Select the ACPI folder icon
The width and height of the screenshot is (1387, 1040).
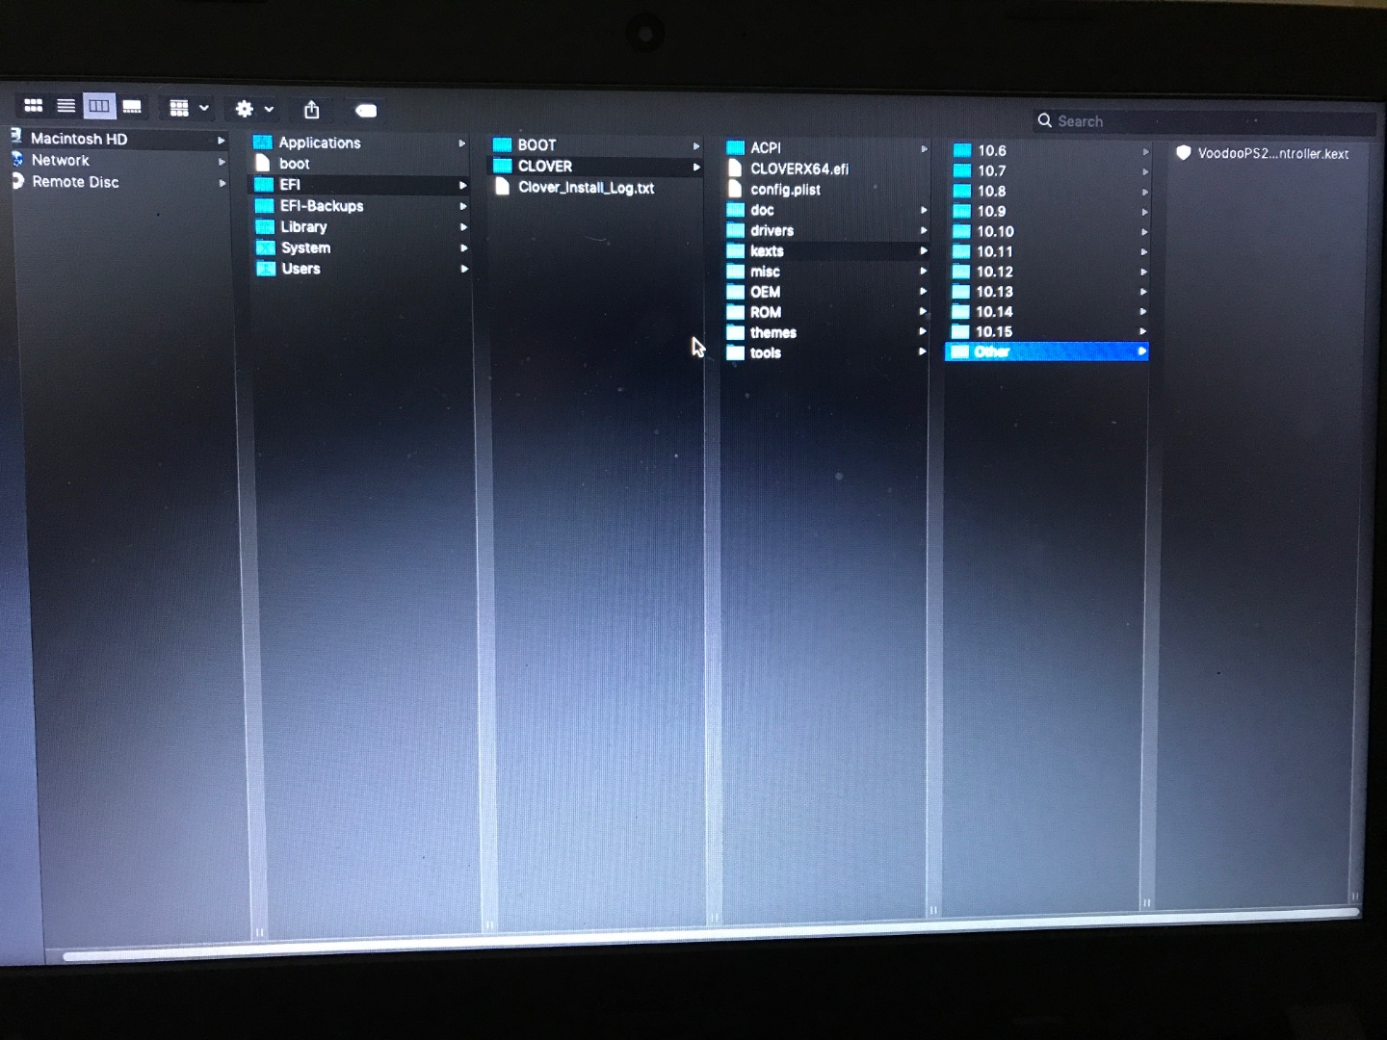(x=736, y=147)
